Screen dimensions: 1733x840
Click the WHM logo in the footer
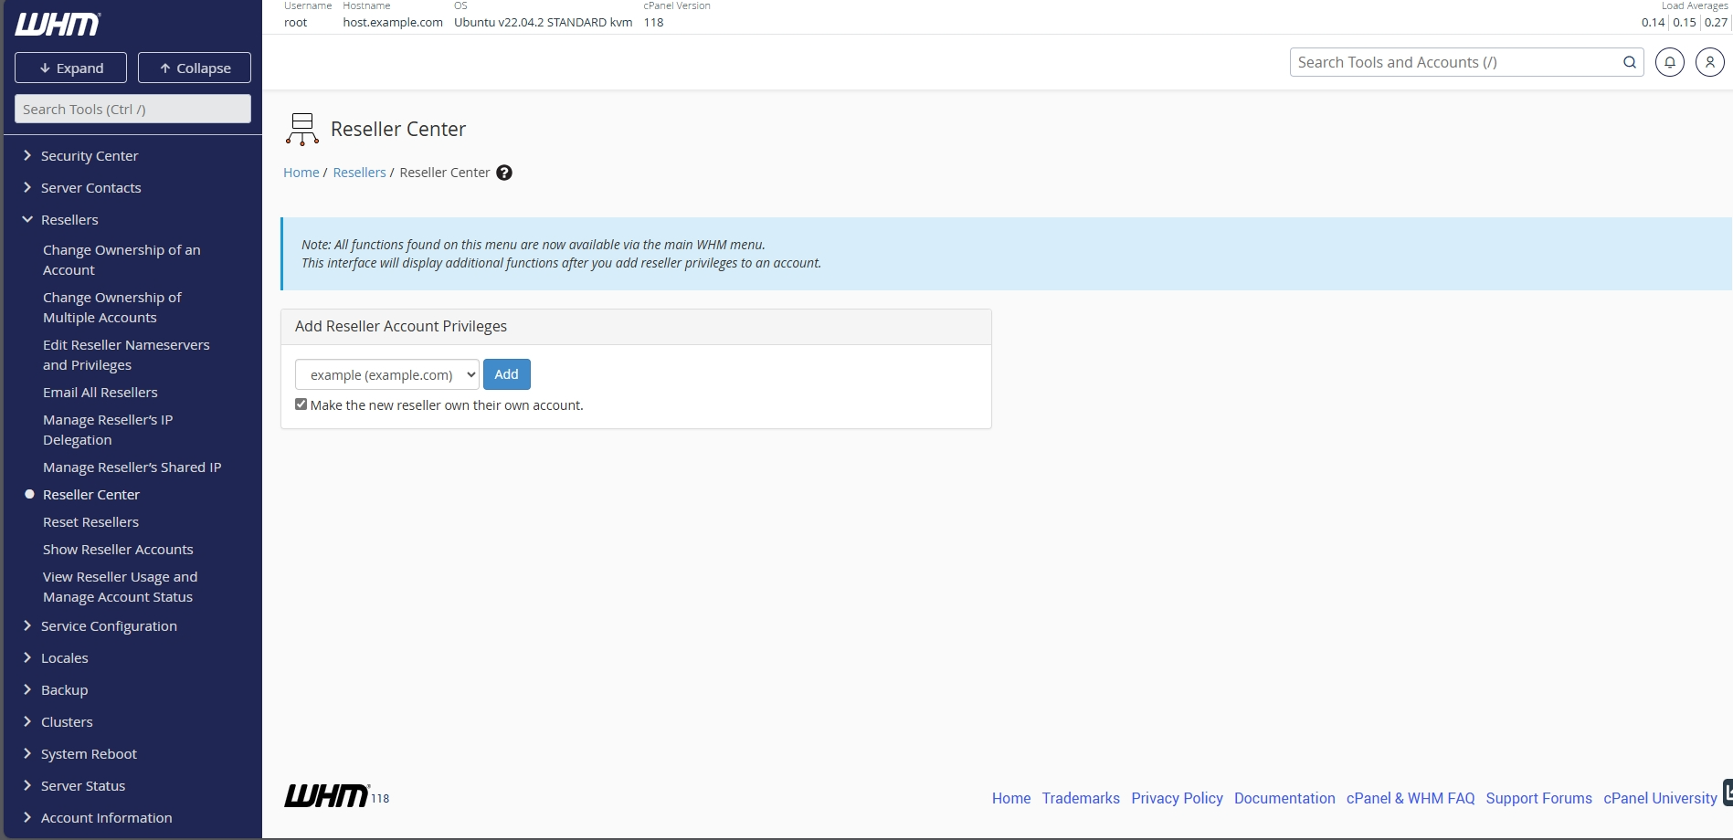[327, 796]
